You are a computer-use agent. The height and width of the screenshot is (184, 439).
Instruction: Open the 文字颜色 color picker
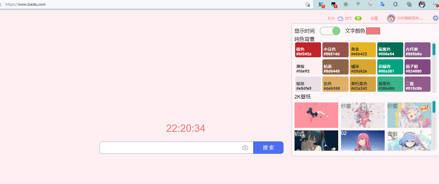click(x=373, y=31)
